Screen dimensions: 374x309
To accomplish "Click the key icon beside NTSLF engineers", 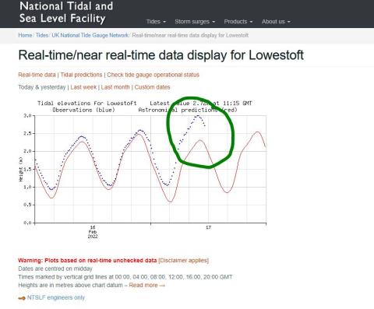I will pyautogui.click(x=22, y=298).
